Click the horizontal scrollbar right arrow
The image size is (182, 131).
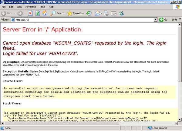[x=176, y=123]
